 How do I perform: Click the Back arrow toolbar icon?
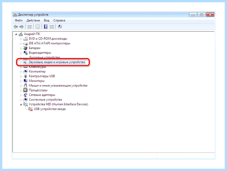(x=16, y=27)
